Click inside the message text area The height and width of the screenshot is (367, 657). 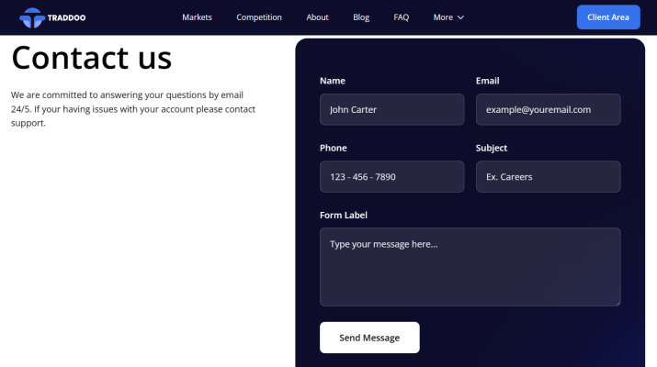470,267
